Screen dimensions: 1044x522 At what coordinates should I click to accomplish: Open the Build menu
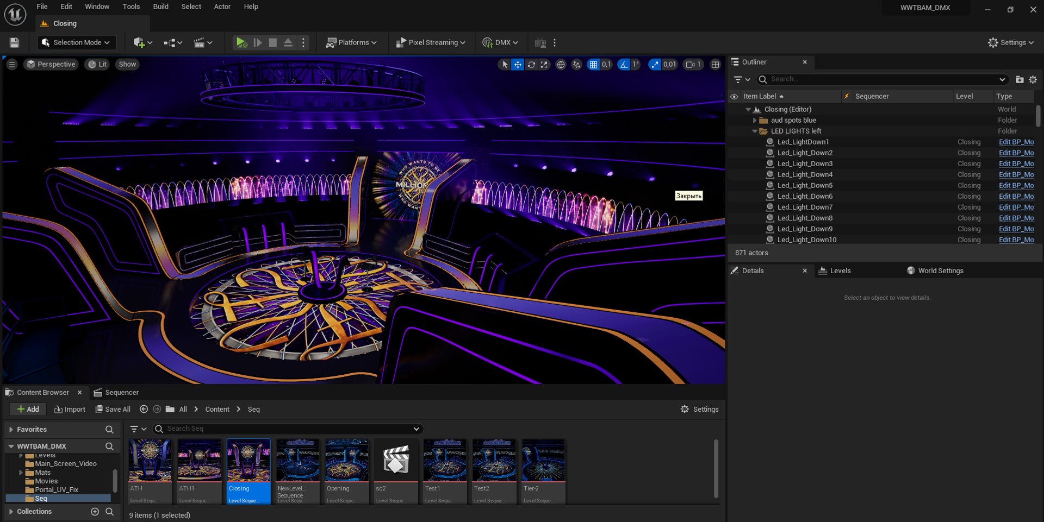tap(160, 7)
